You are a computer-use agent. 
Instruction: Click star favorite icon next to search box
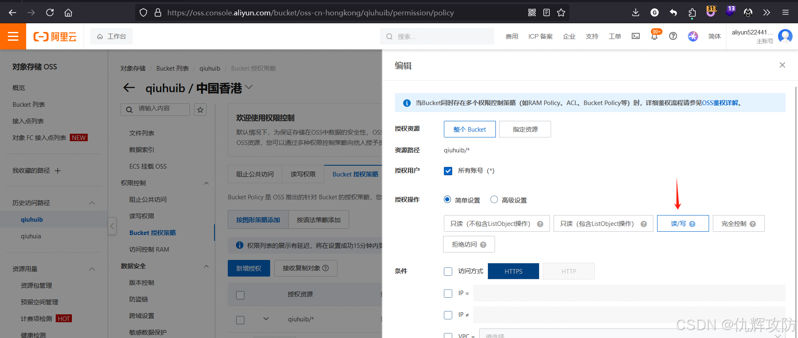(x=200, y=110)
